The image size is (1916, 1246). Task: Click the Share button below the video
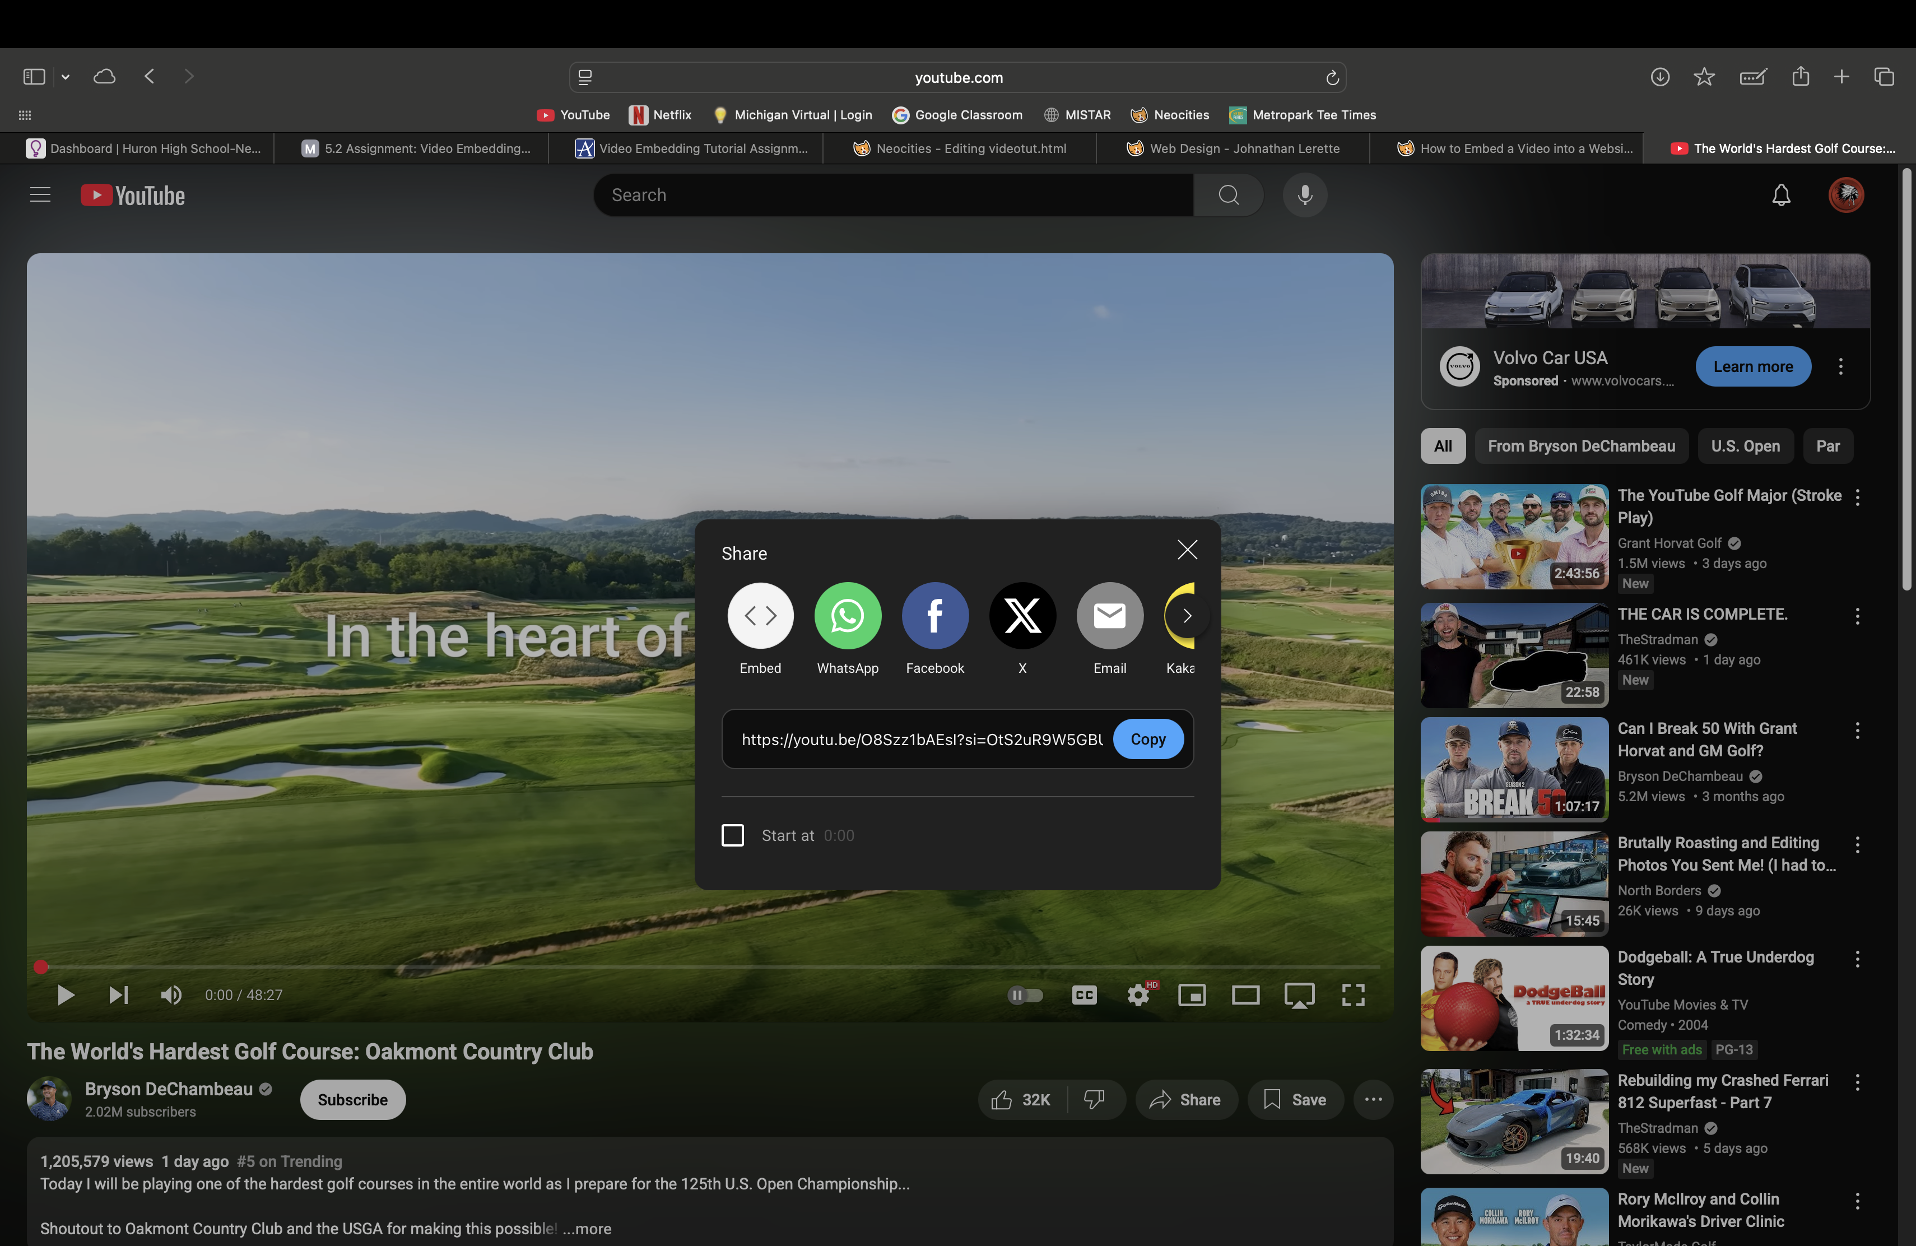pyautogui.click(x=1186, y=1100)
